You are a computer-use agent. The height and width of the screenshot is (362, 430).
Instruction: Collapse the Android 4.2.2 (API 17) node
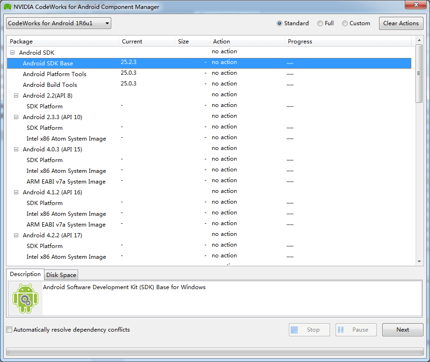[16, 235]
